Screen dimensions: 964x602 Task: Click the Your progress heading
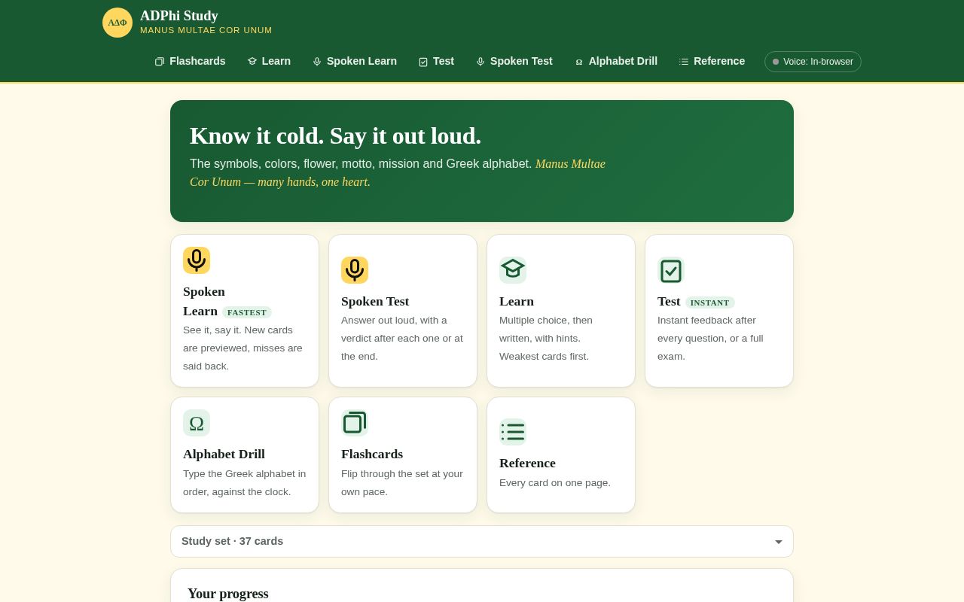point(228,594)
